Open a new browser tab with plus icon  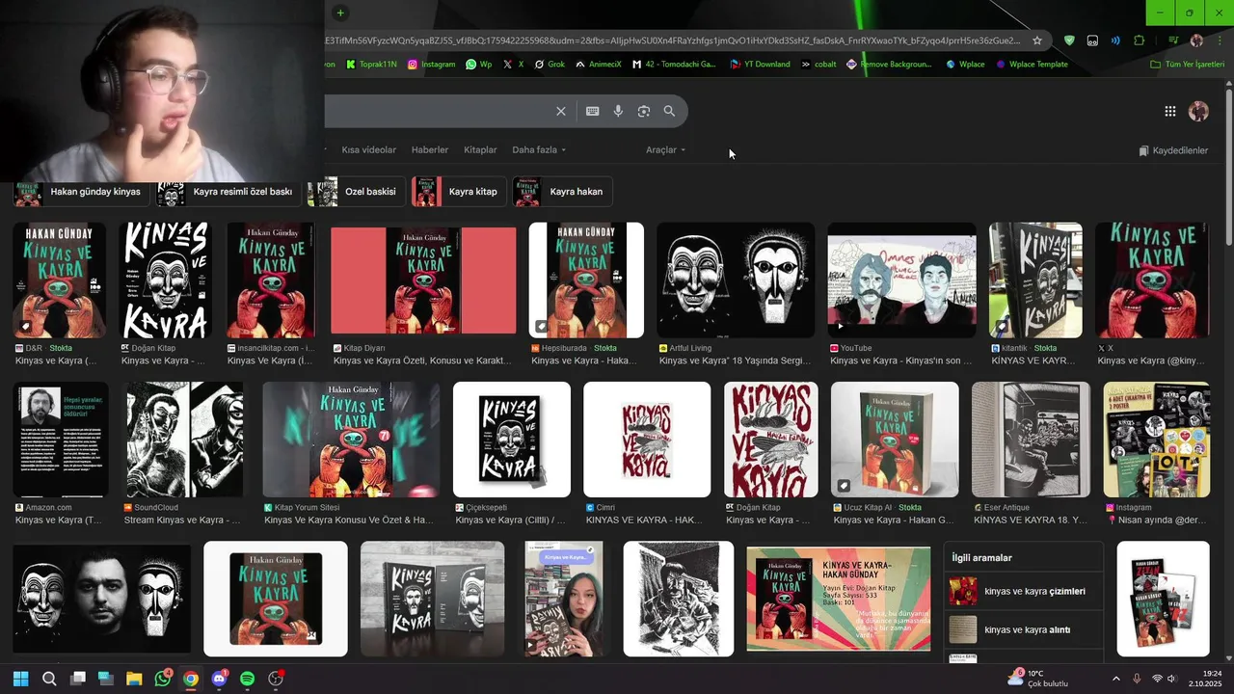pyautogui.click(x=340, y=13)
